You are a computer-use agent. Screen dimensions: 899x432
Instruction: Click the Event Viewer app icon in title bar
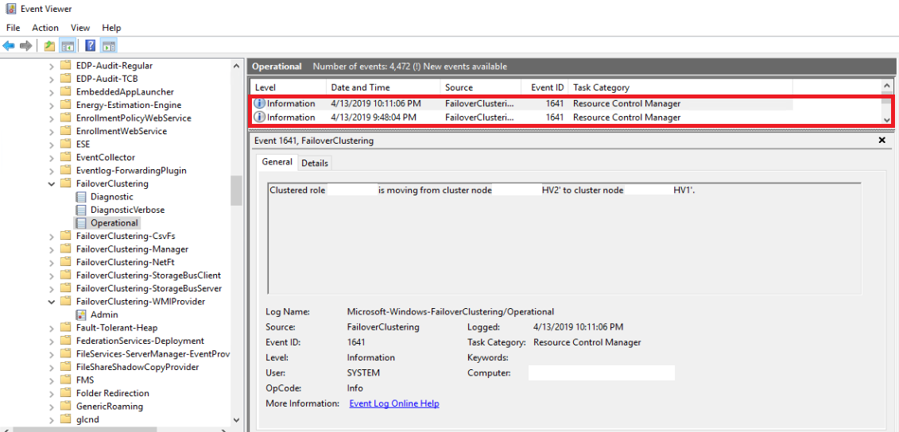(x=10, y=9)
